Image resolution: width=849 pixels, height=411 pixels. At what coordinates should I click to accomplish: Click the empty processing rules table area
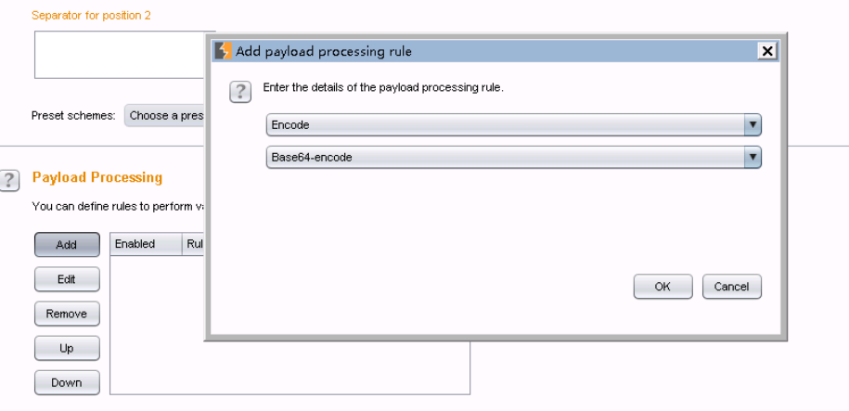[158, 325]
